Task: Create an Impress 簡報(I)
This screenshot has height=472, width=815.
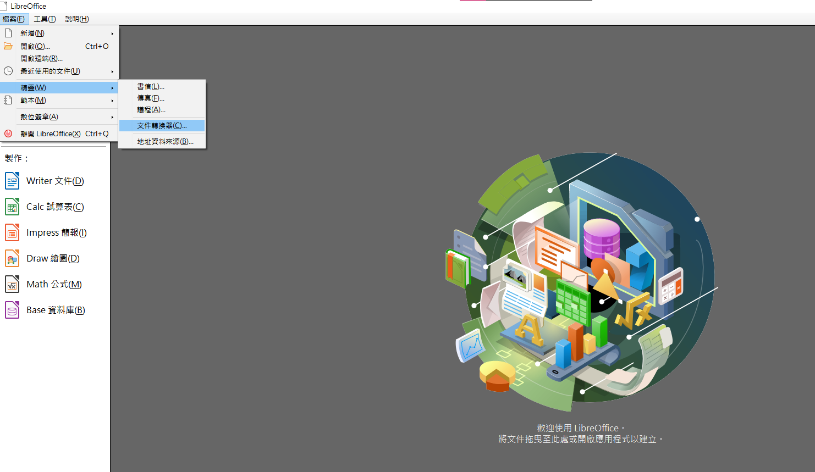Action: point(57,232)
